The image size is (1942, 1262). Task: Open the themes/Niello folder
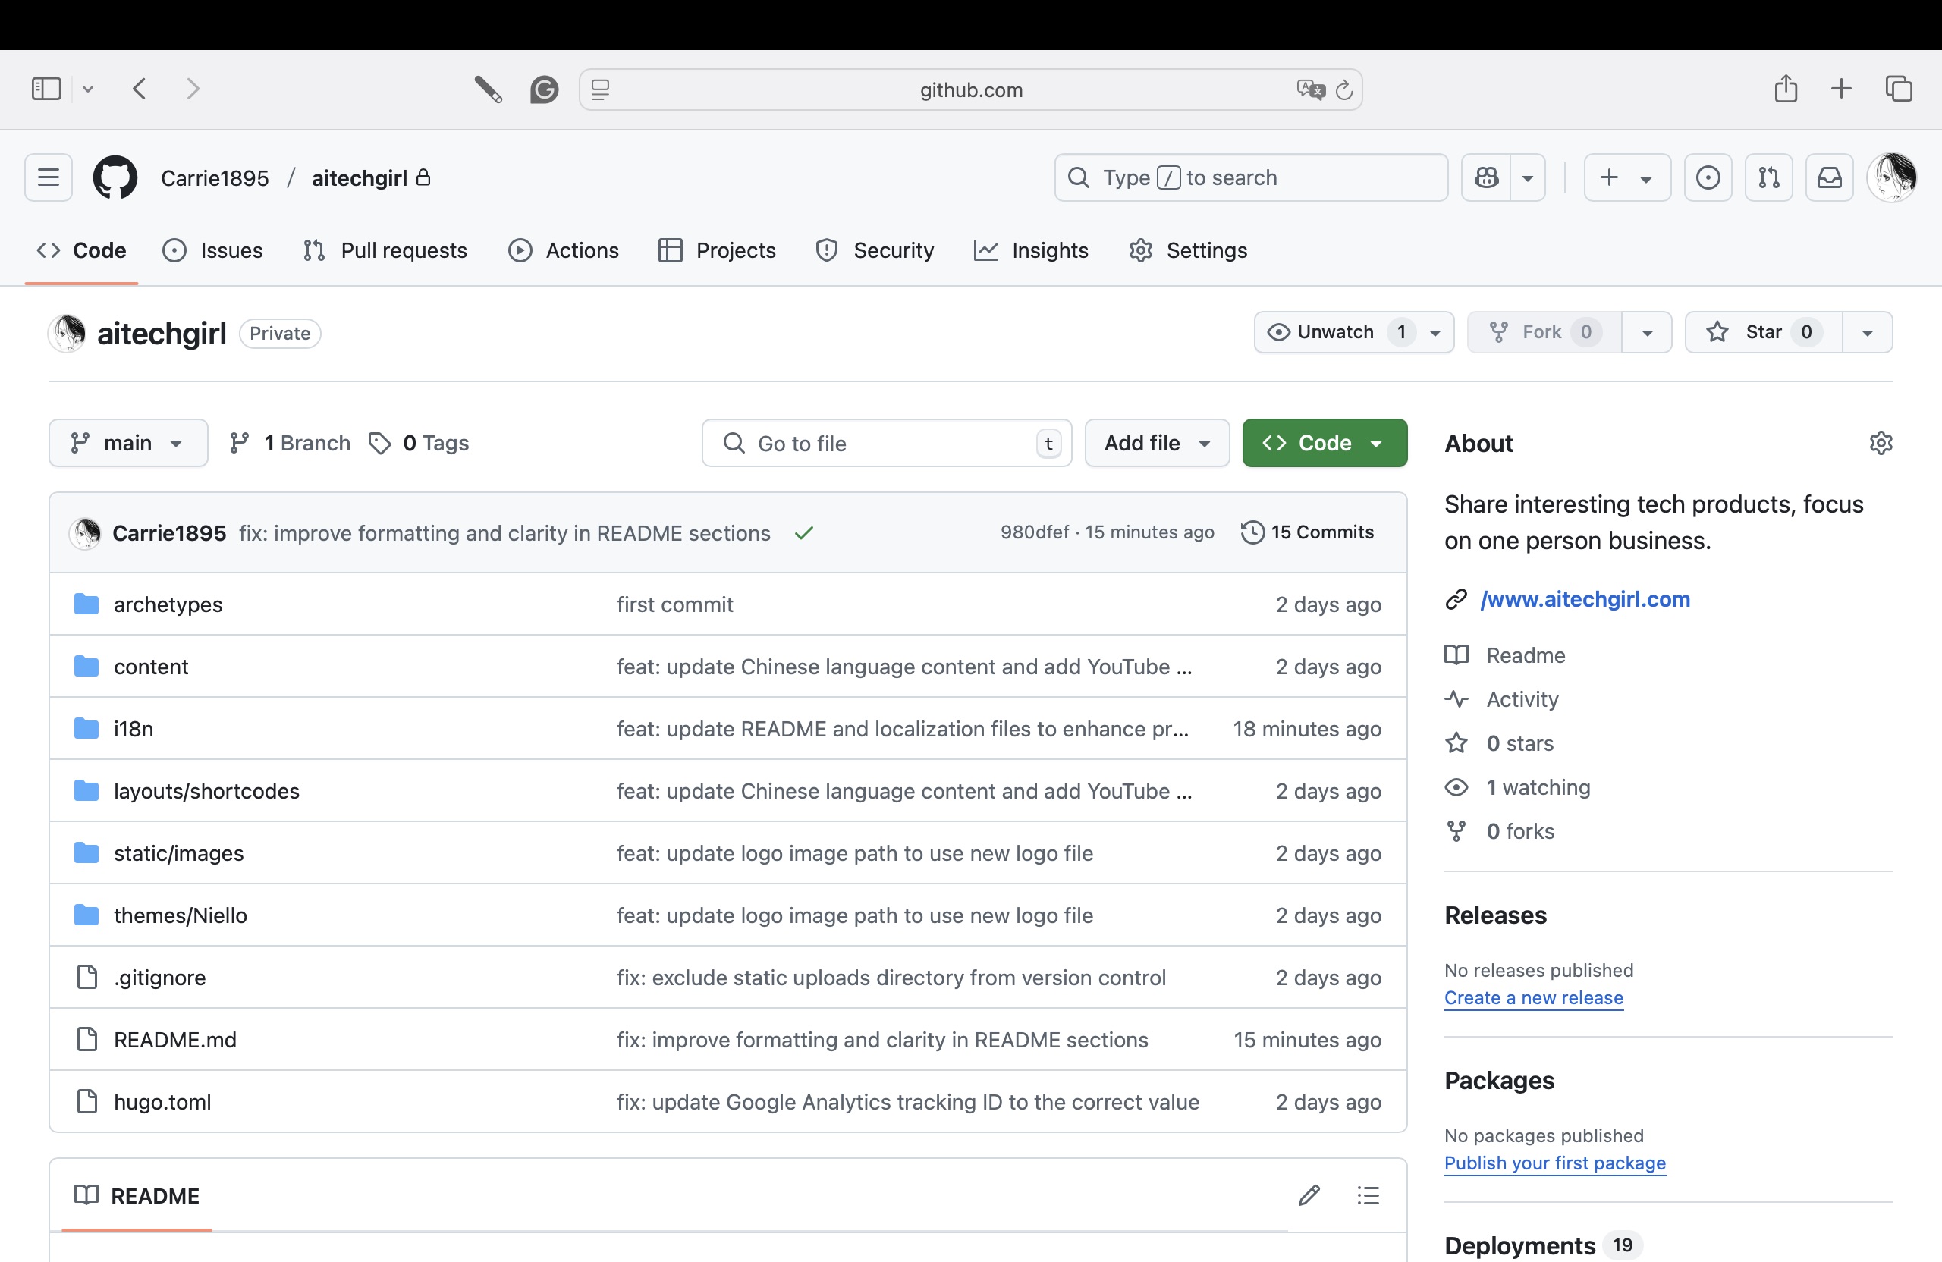181,915
